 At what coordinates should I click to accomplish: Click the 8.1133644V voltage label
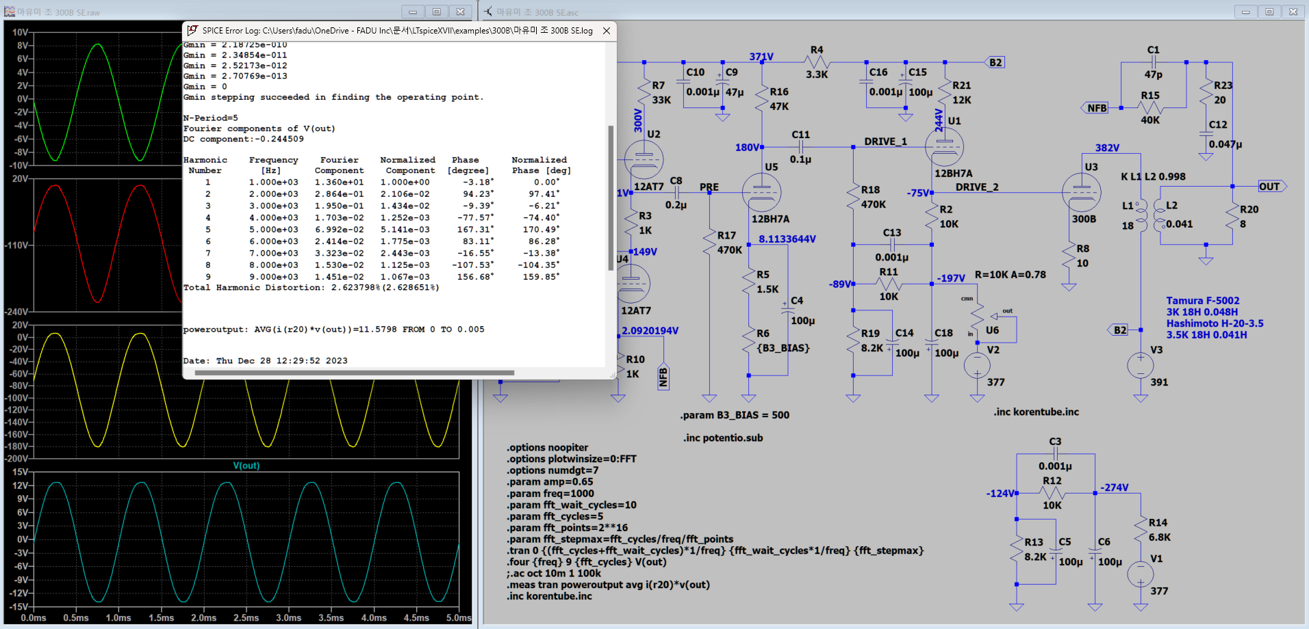coord(787,239)
